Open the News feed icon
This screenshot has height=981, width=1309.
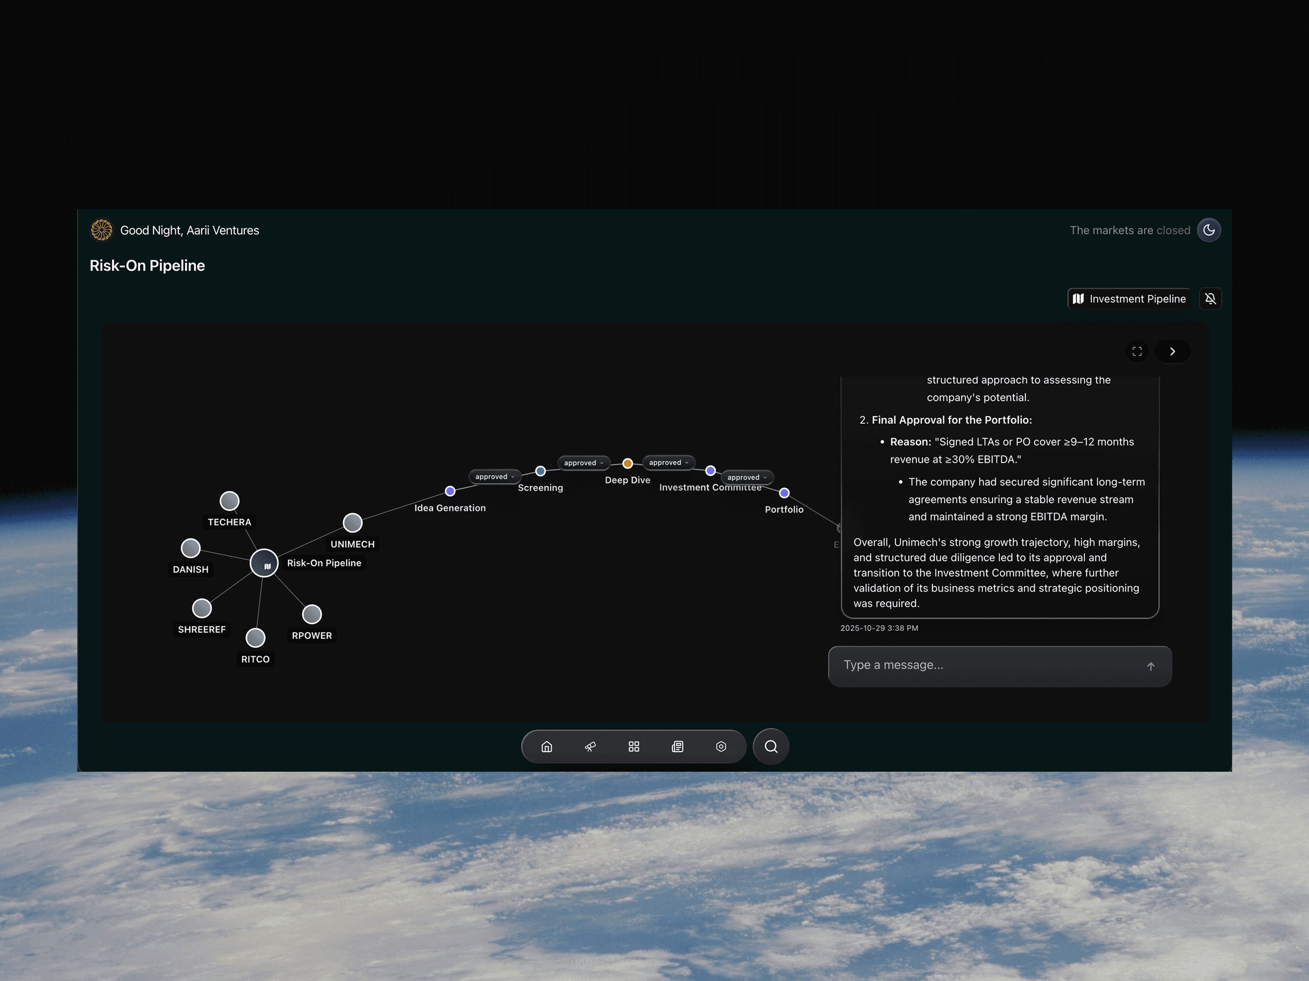point(677,746)
